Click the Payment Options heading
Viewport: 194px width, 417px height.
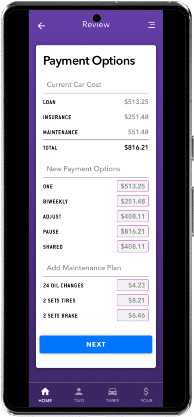click(x=89, y=61)
